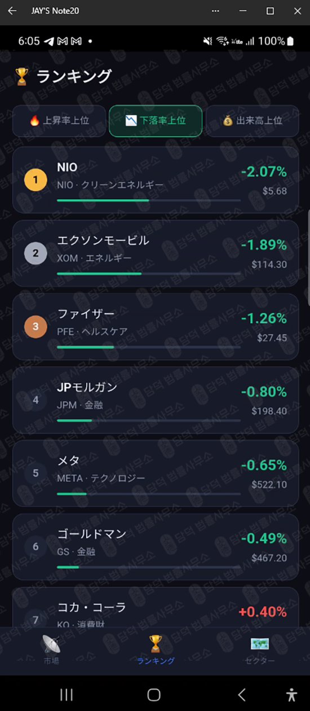Viewport: 310px width, 711px height.
Task: Select the メタ META row
Action: [x=156, y=473]
